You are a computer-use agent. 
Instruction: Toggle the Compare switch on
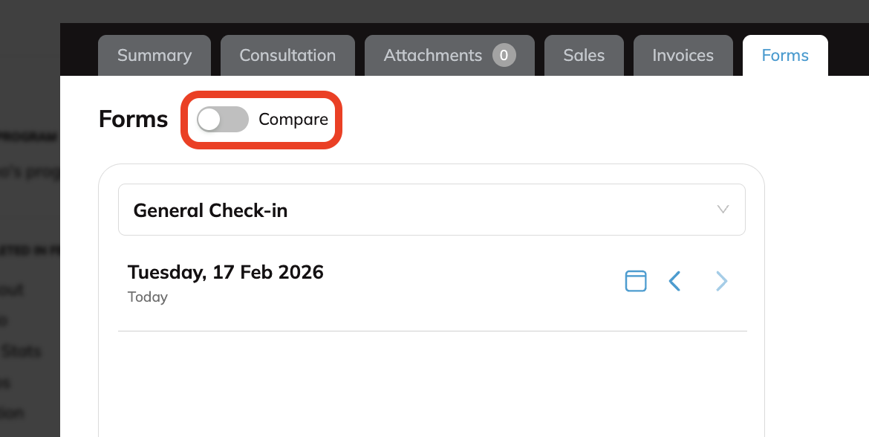[x=221, y=119]
